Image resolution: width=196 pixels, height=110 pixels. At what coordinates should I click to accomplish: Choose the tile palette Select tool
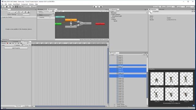click(9, 12)
